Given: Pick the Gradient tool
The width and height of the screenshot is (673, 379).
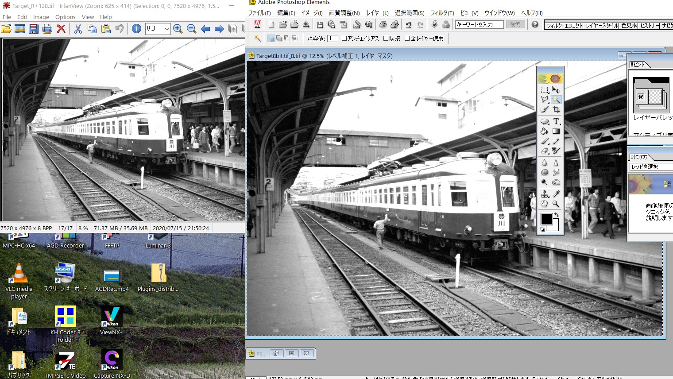Looking at the screenshot, I should pos(556,131).
